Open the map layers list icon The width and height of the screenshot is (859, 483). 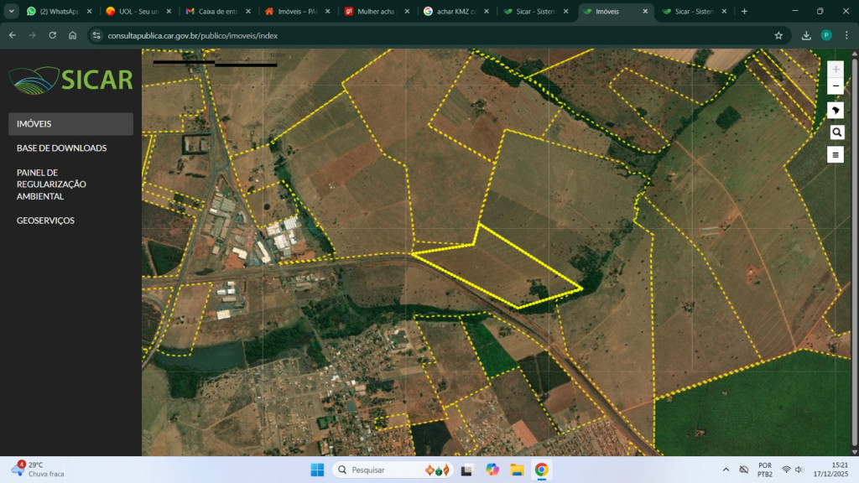[836, 154]
